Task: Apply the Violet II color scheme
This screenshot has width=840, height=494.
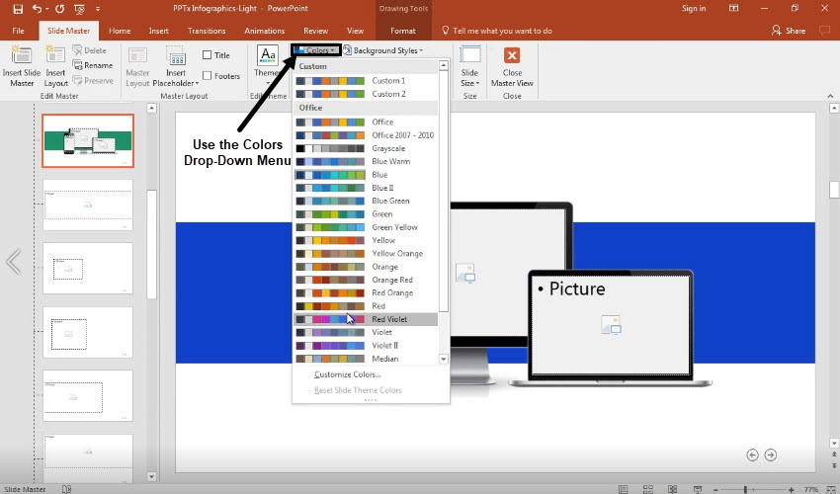Action: 366,346
